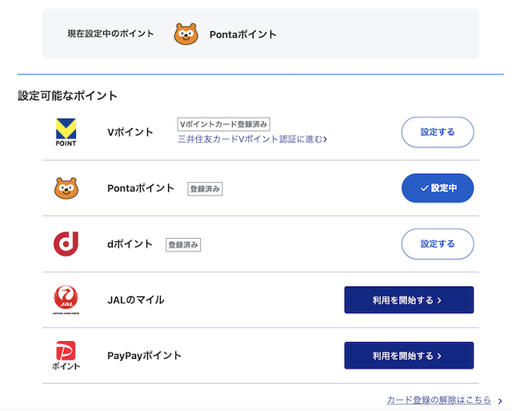Click the PayPay ポイント logo icon
The height and width of the screenshot is (411, 512).
[66, 356]
